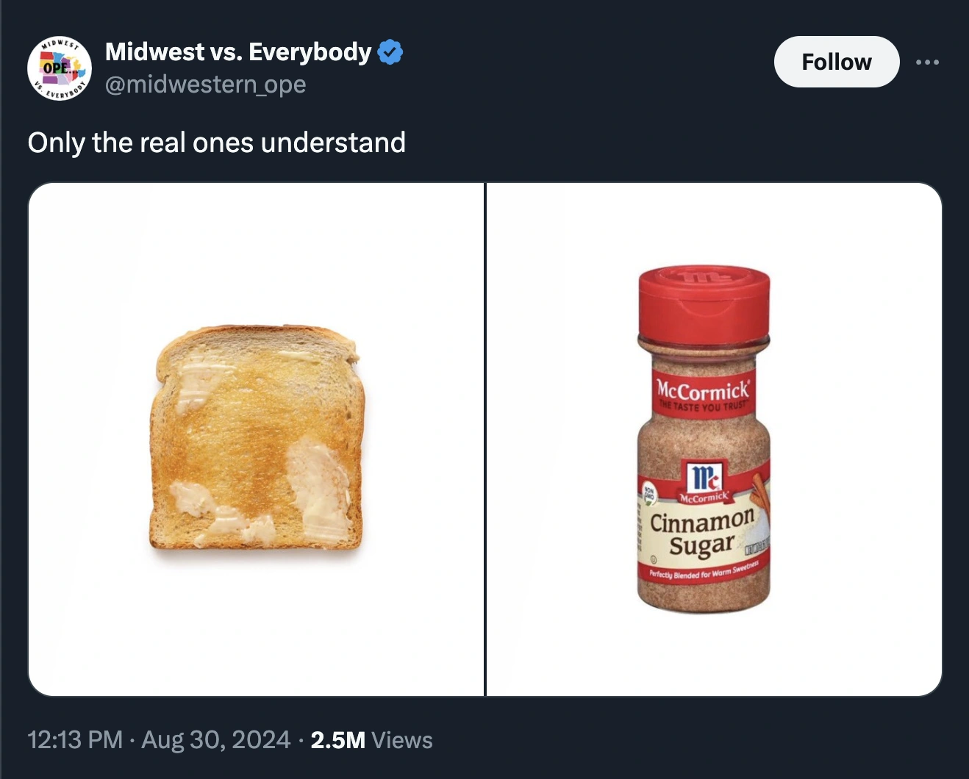Click the 'Only the real ones understand' text
969x779 pixels.
click(x=216, y=143)
